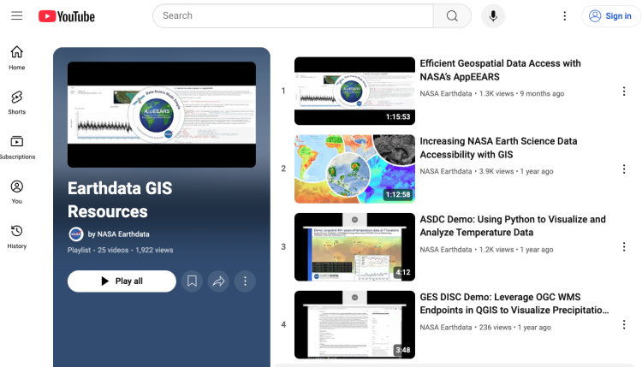Open Increasing NASA Earth Science Data title
Image resolution: width=642 pixels, height=367 pixels.
tap(498, 148)
